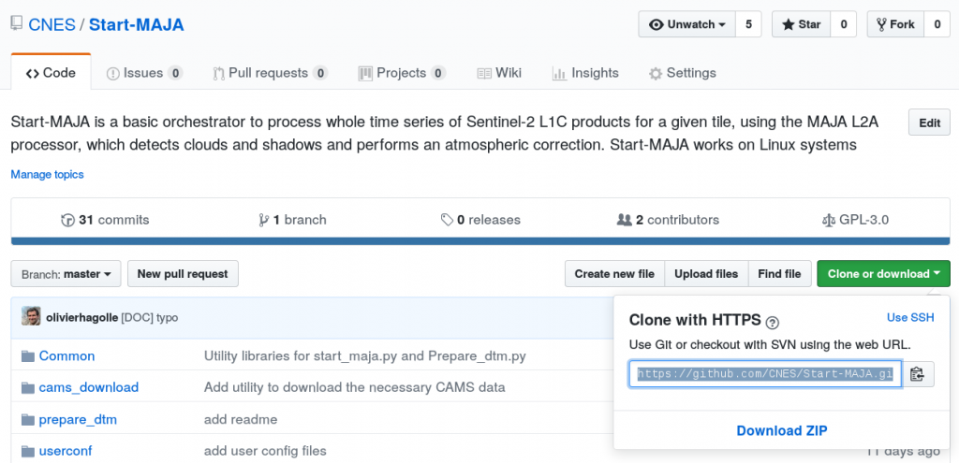
Task: Click the folder icon next to prepare_dtm
Action: point(27,420)
